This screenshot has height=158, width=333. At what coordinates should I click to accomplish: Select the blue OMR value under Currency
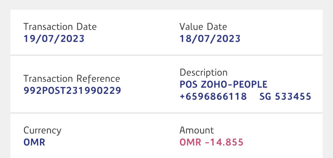[x=34, y=142]
